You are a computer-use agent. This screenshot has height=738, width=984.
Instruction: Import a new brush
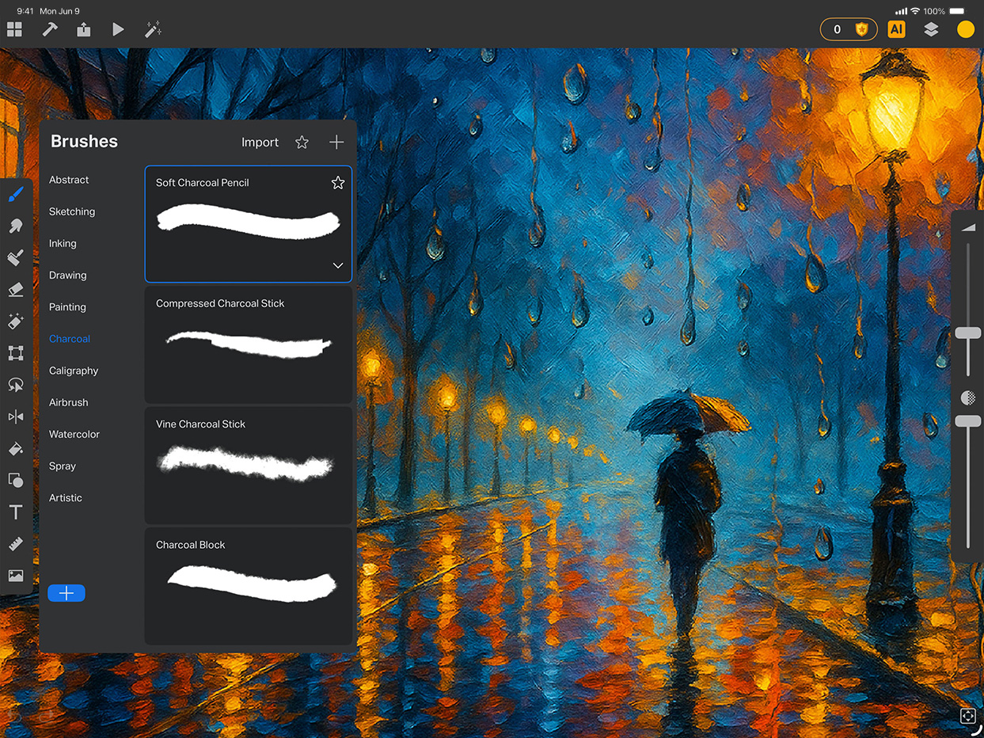point(260,143)
